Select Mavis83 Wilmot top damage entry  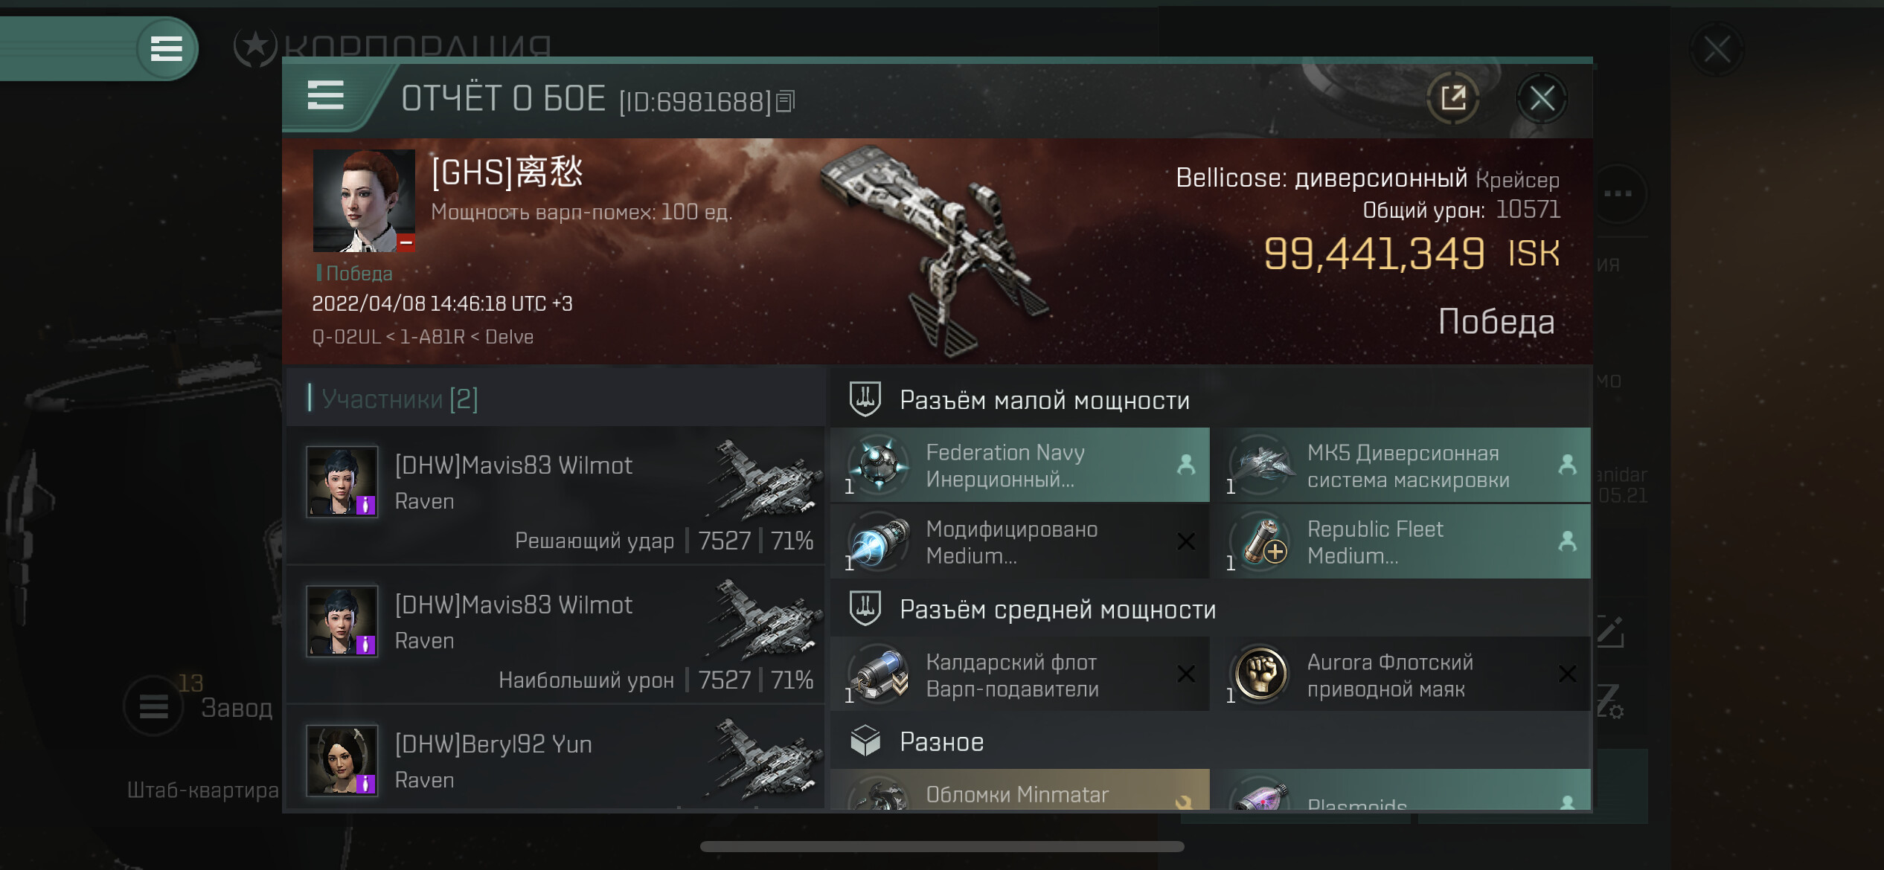coord(555,634)
